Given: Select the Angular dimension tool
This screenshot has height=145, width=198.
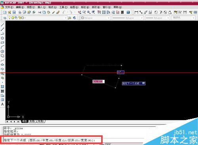Looking at the screenshot, I should [x=170, y=12].
